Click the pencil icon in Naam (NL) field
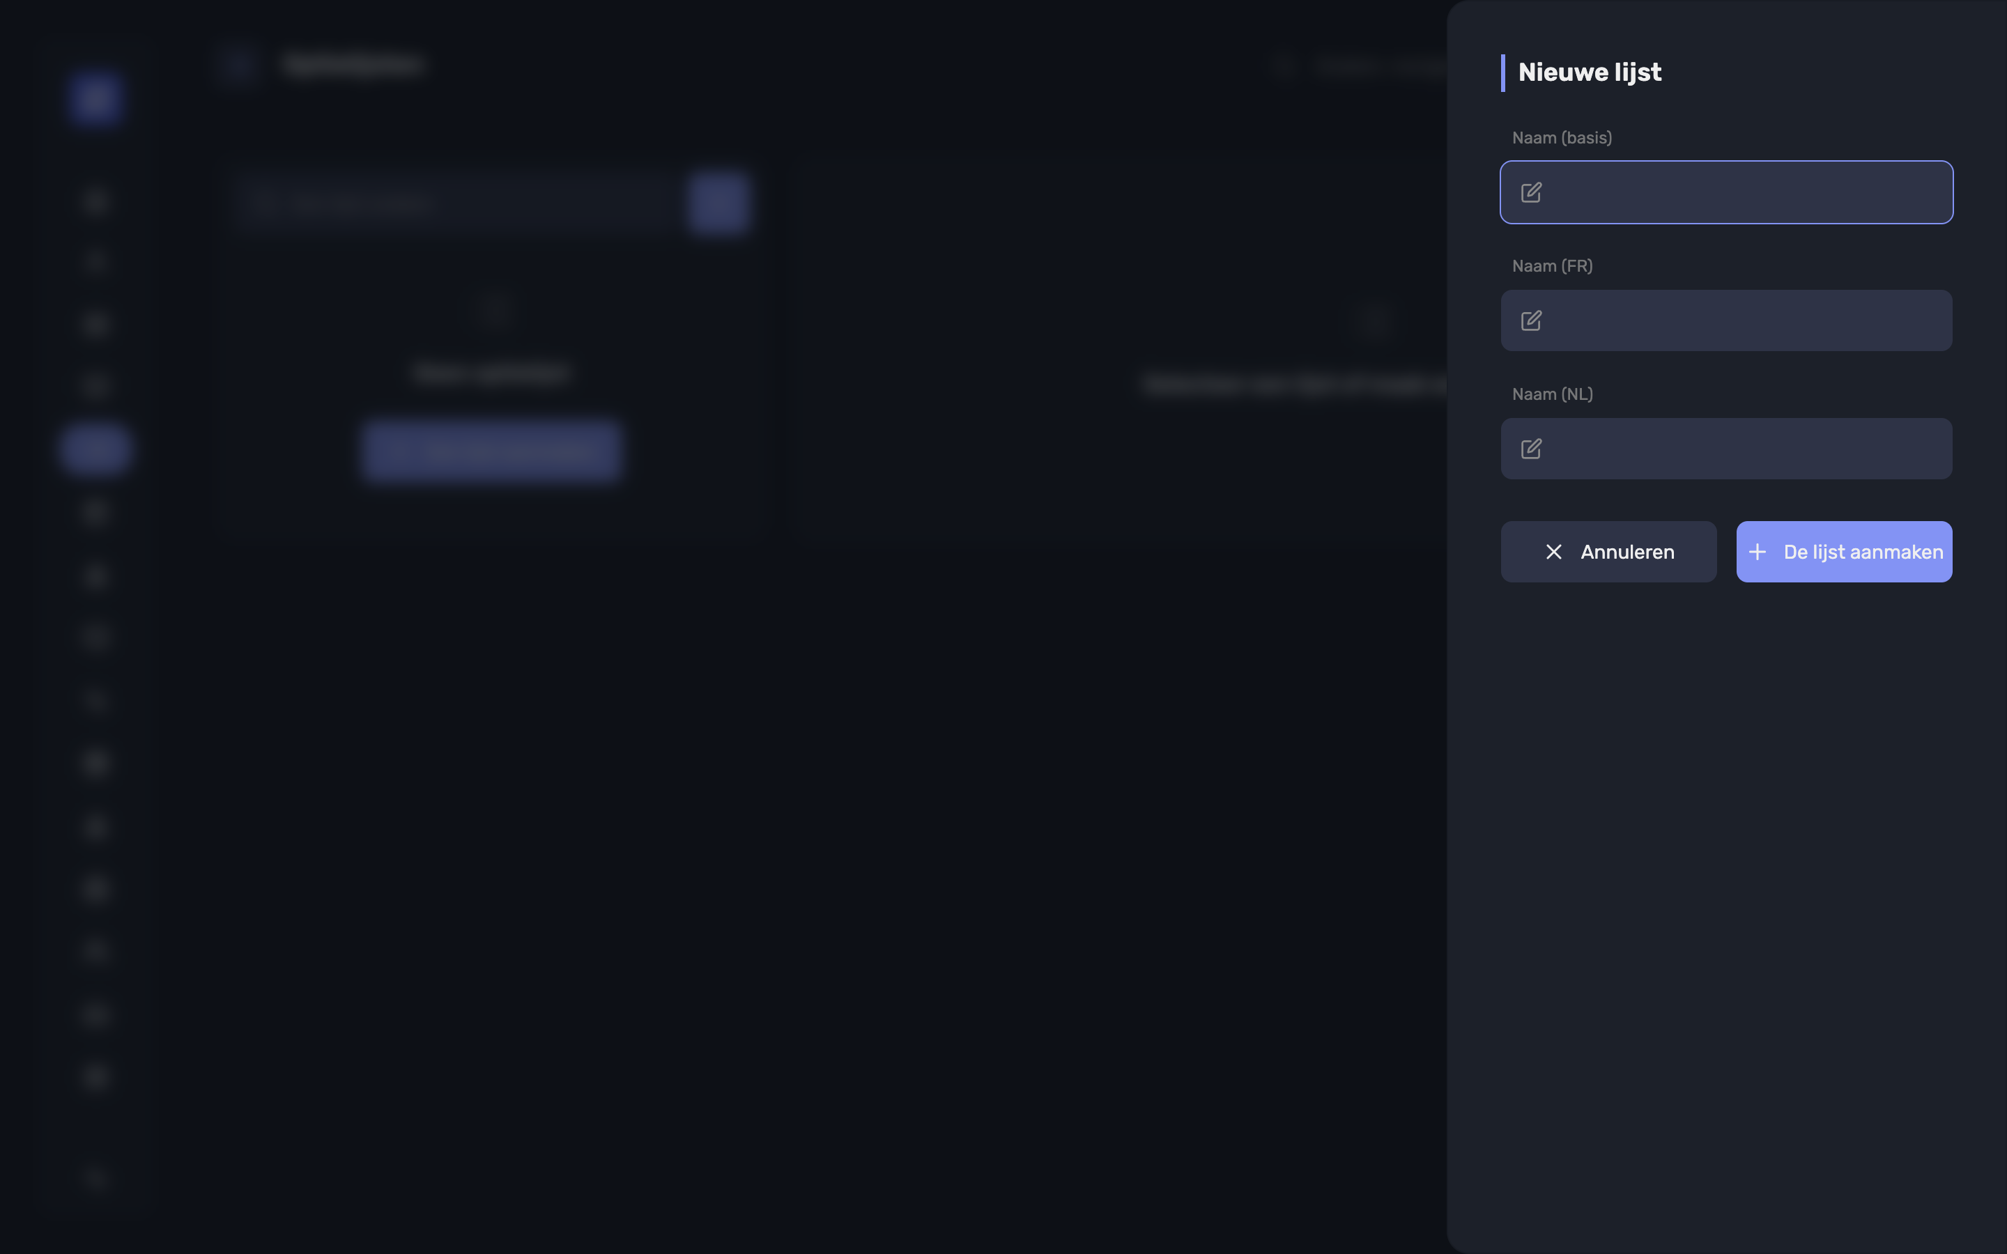The width and height of the screenshot is (2007, 1254). (x=1531, y=449)
